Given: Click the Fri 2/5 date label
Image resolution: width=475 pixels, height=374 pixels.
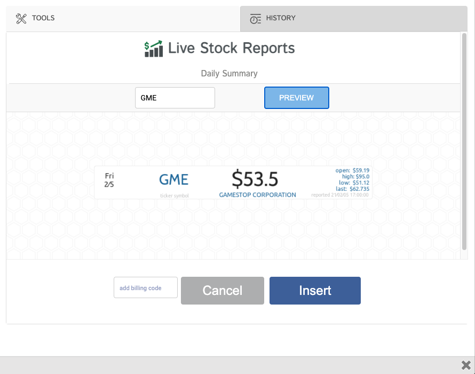Looking at the screenshot, I should (109, 180).
